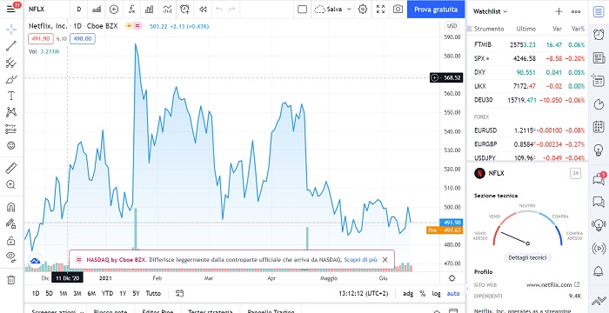The image size is (609, 313).
Task: Redo the last action
Action: pyautogui.click(x=232, y=10)
